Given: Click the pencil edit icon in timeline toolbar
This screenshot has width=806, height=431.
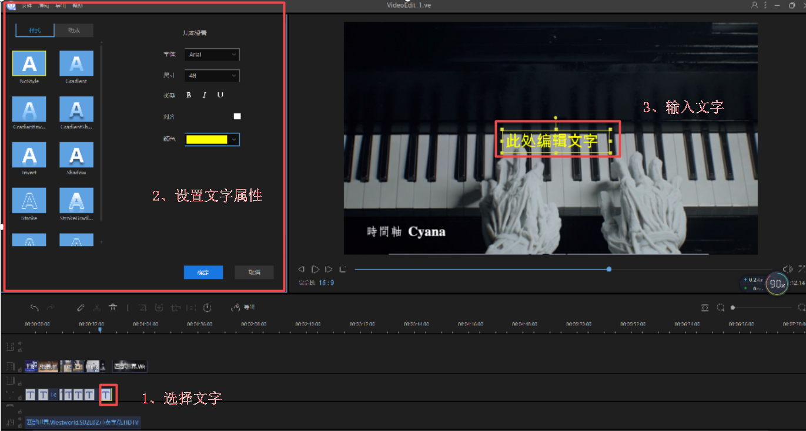Looking at the screenshot, I should pyautogui.click(x=81, y=308).
